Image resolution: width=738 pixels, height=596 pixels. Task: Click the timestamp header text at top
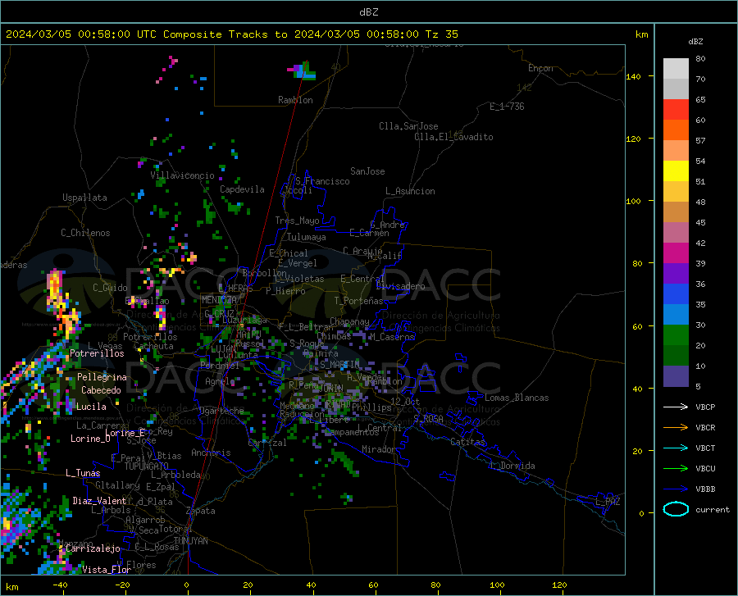[232, 34]
